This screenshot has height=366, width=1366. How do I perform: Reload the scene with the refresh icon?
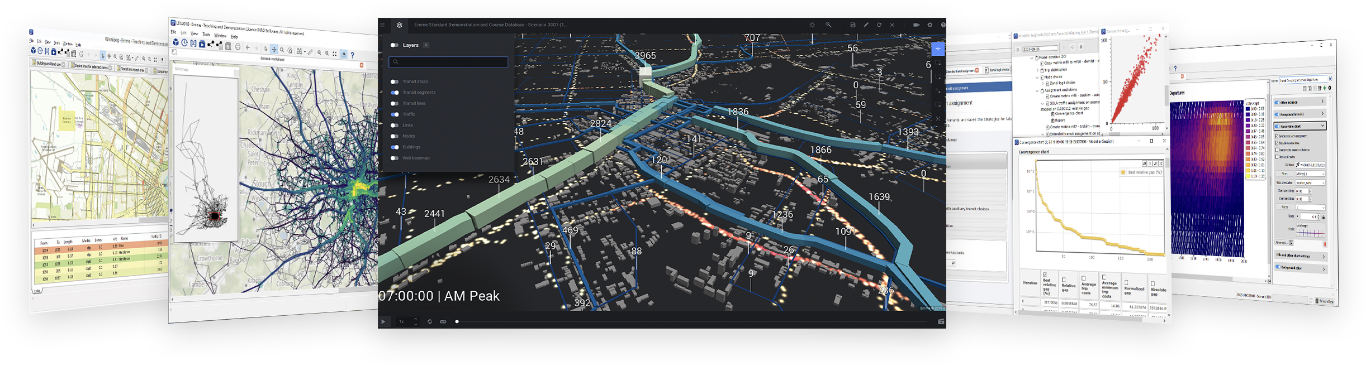point(879,25)
